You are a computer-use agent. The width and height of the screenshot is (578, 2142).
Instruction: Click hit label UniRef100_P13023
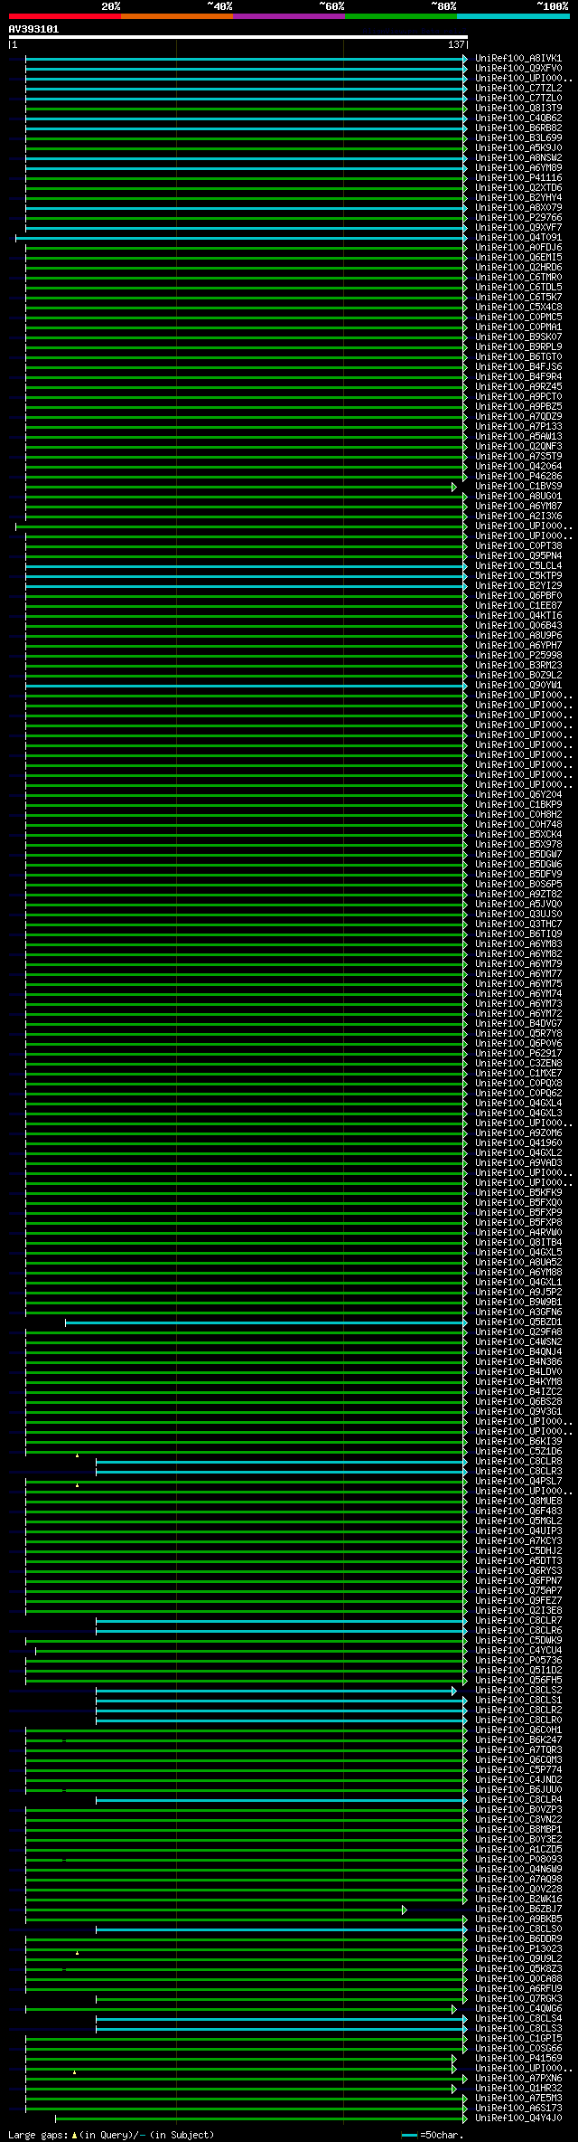[x=518, y=1949]
